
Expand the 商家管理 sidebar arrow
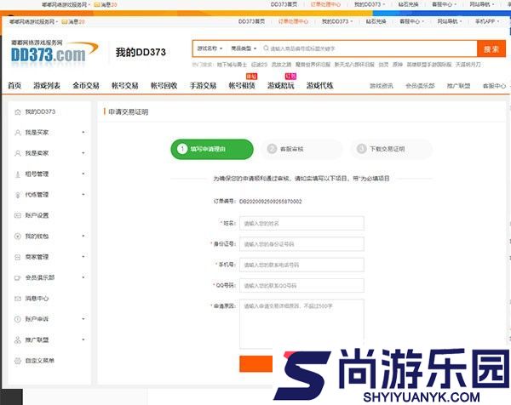pyautogui.click(x=83, y=257)
